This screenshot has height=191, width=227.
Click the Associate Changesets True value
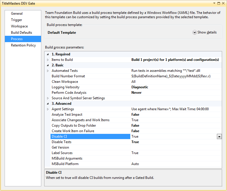tap(135, 120)
